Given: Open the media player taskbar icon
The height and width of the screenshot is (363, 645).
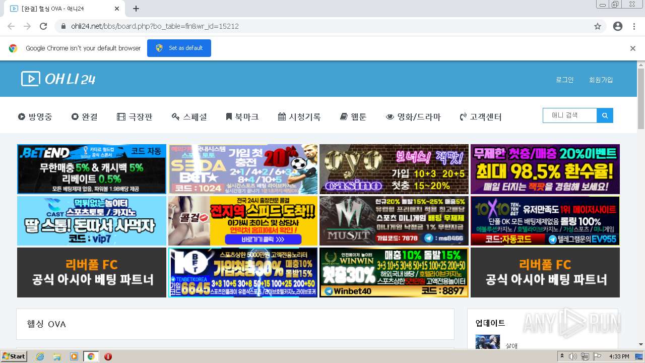Looking at the screenshot, I should (74, 356).
